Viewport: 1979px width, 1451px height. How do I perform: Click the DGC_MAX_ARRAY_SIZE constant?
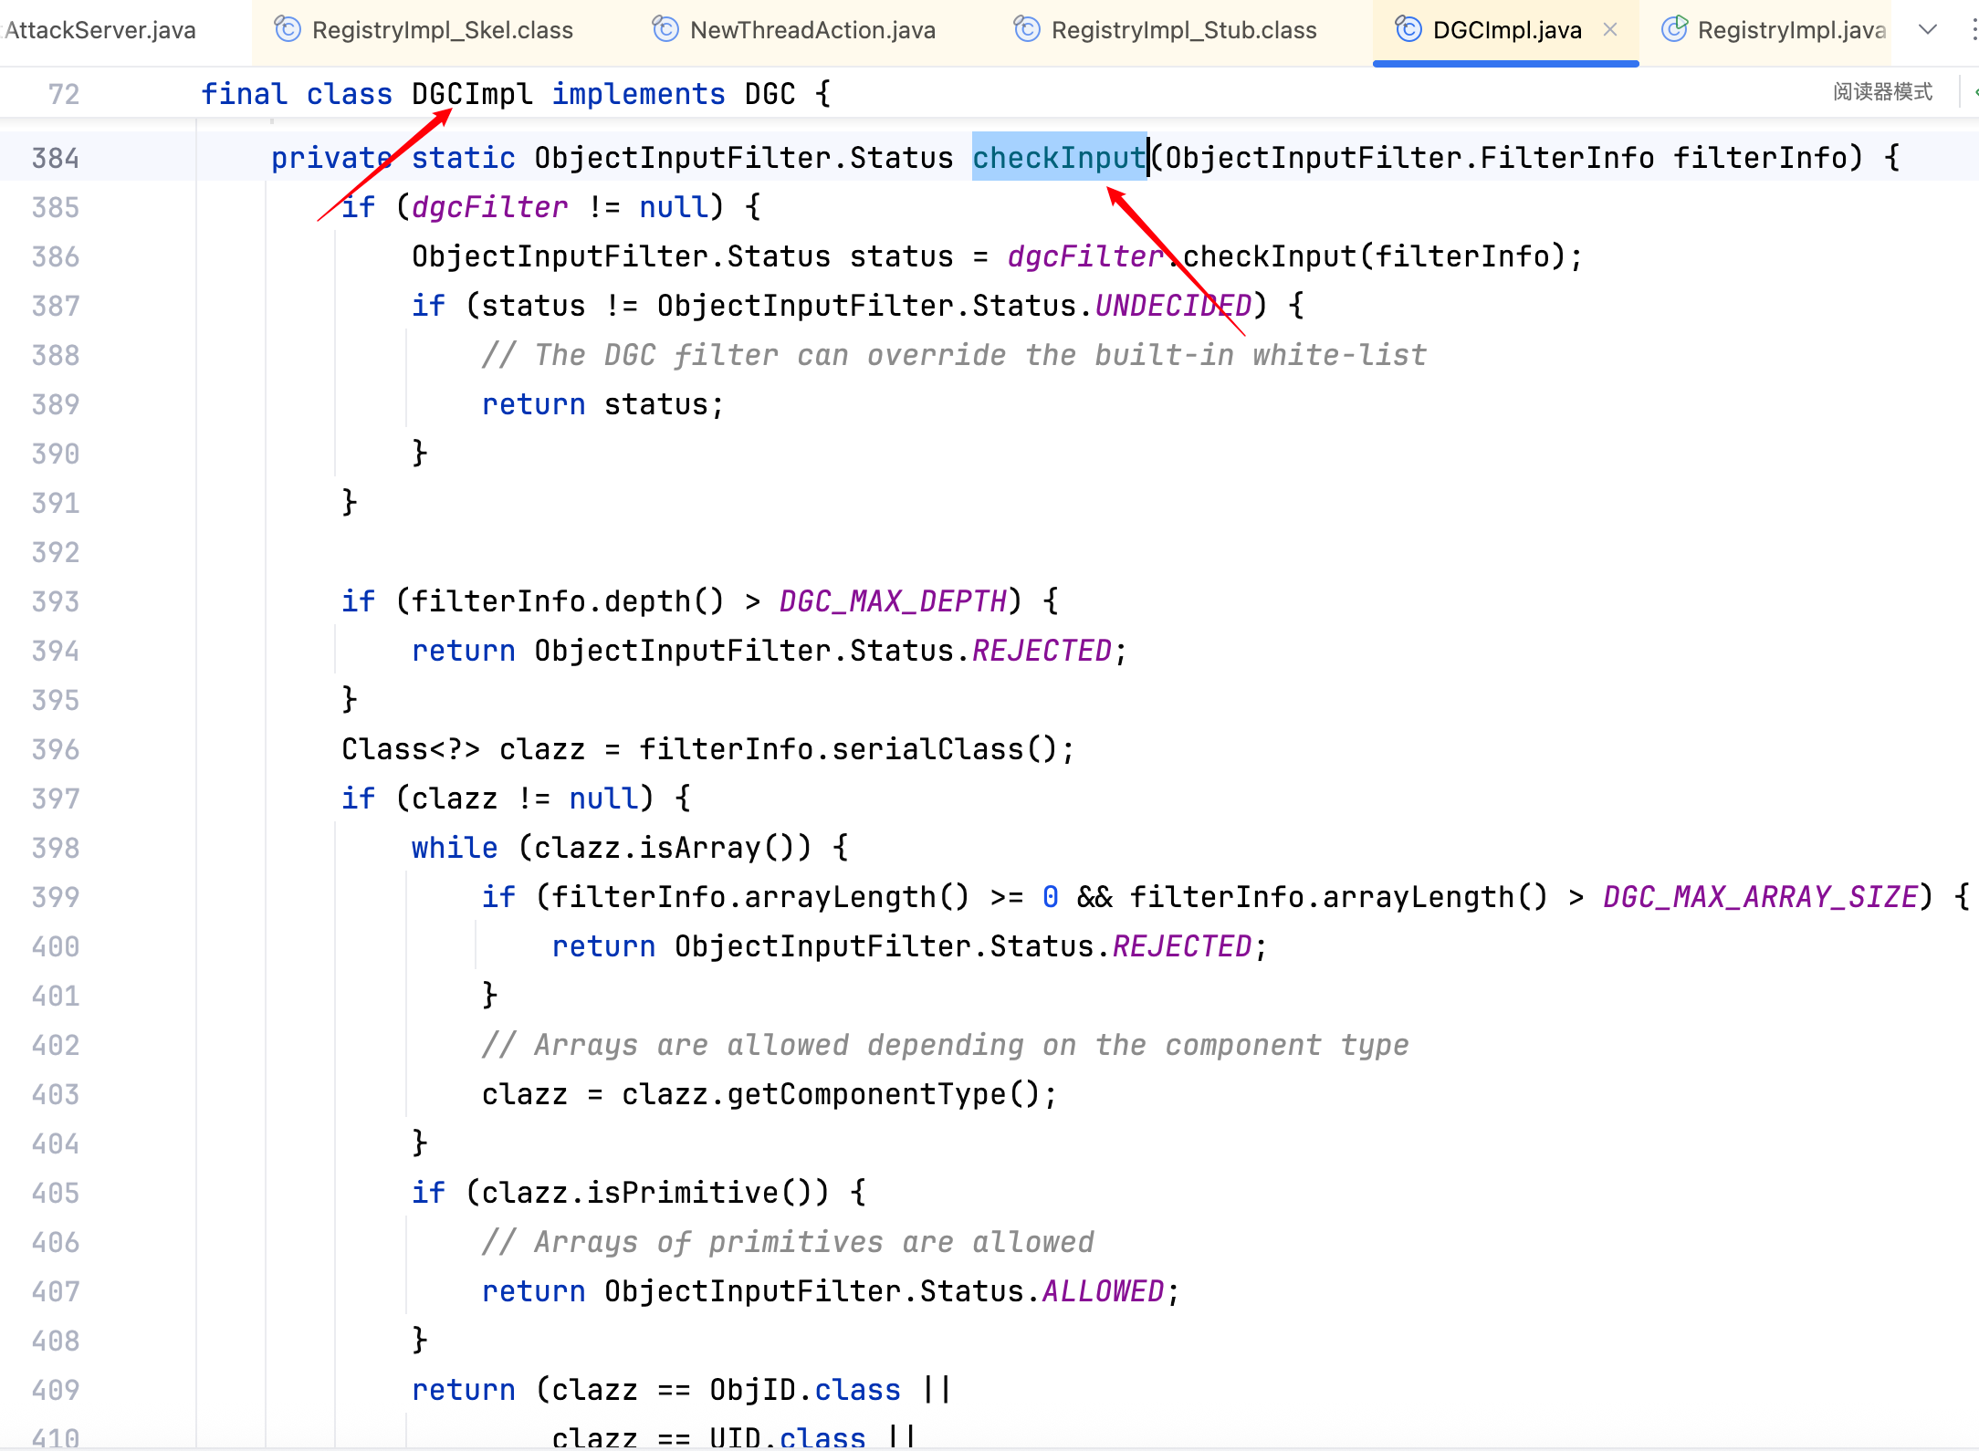(x=1759, y=897)
